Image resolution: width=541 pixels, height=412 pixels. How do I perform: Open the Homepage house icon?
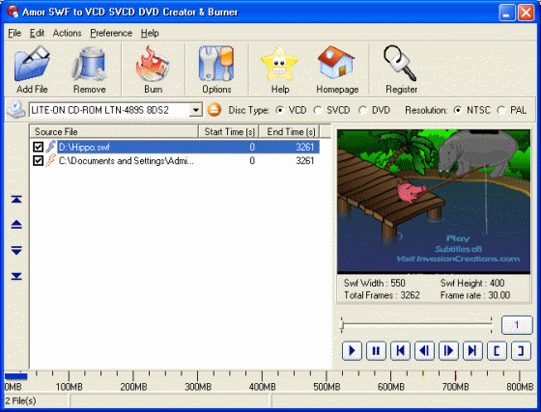pyautogui.click(x=336, y=64)
